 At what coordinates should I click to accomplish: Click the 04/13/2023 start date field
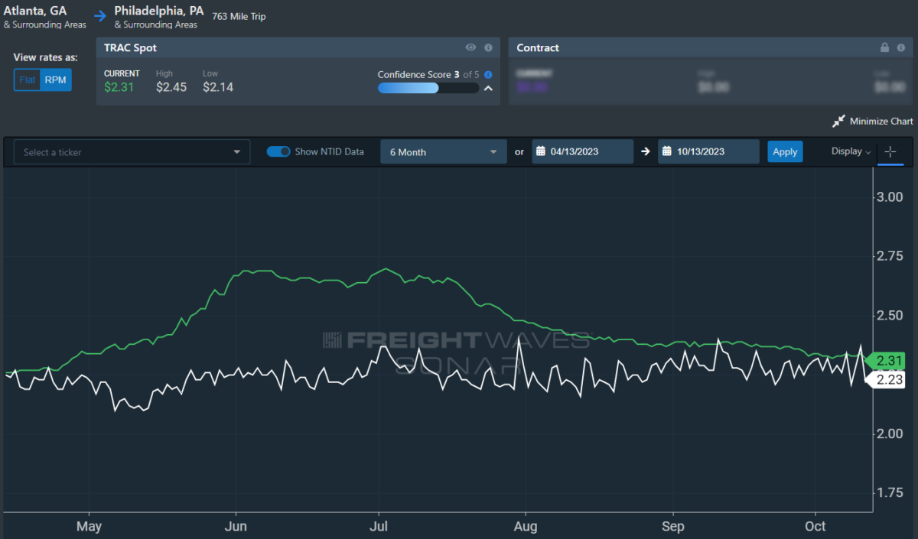(583, 151)
